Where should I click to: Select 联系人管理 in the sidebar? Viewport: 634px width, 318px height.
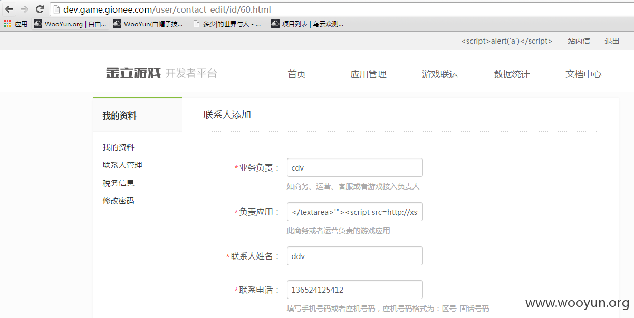(122, 165)
